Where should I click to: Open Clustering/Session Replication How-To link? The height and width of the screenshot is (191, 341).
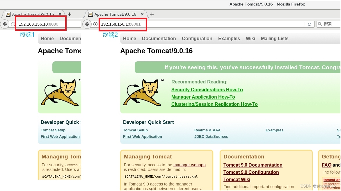tap(214, 104)
